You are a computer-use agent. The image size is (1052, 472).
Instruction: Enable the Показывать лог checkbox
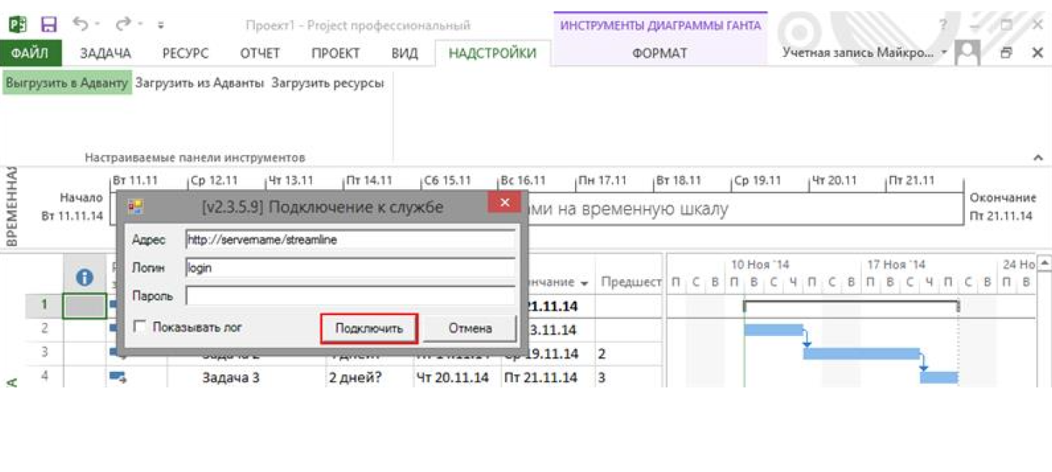coord(140,327)
